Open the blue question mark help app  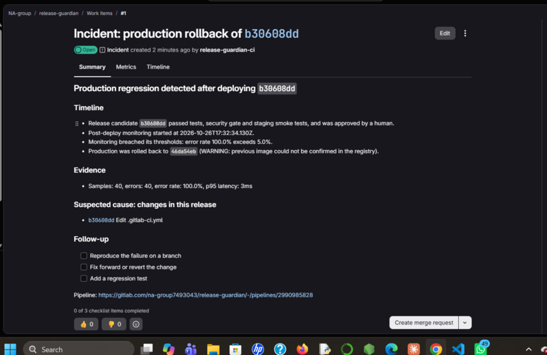tap(280, 349)
